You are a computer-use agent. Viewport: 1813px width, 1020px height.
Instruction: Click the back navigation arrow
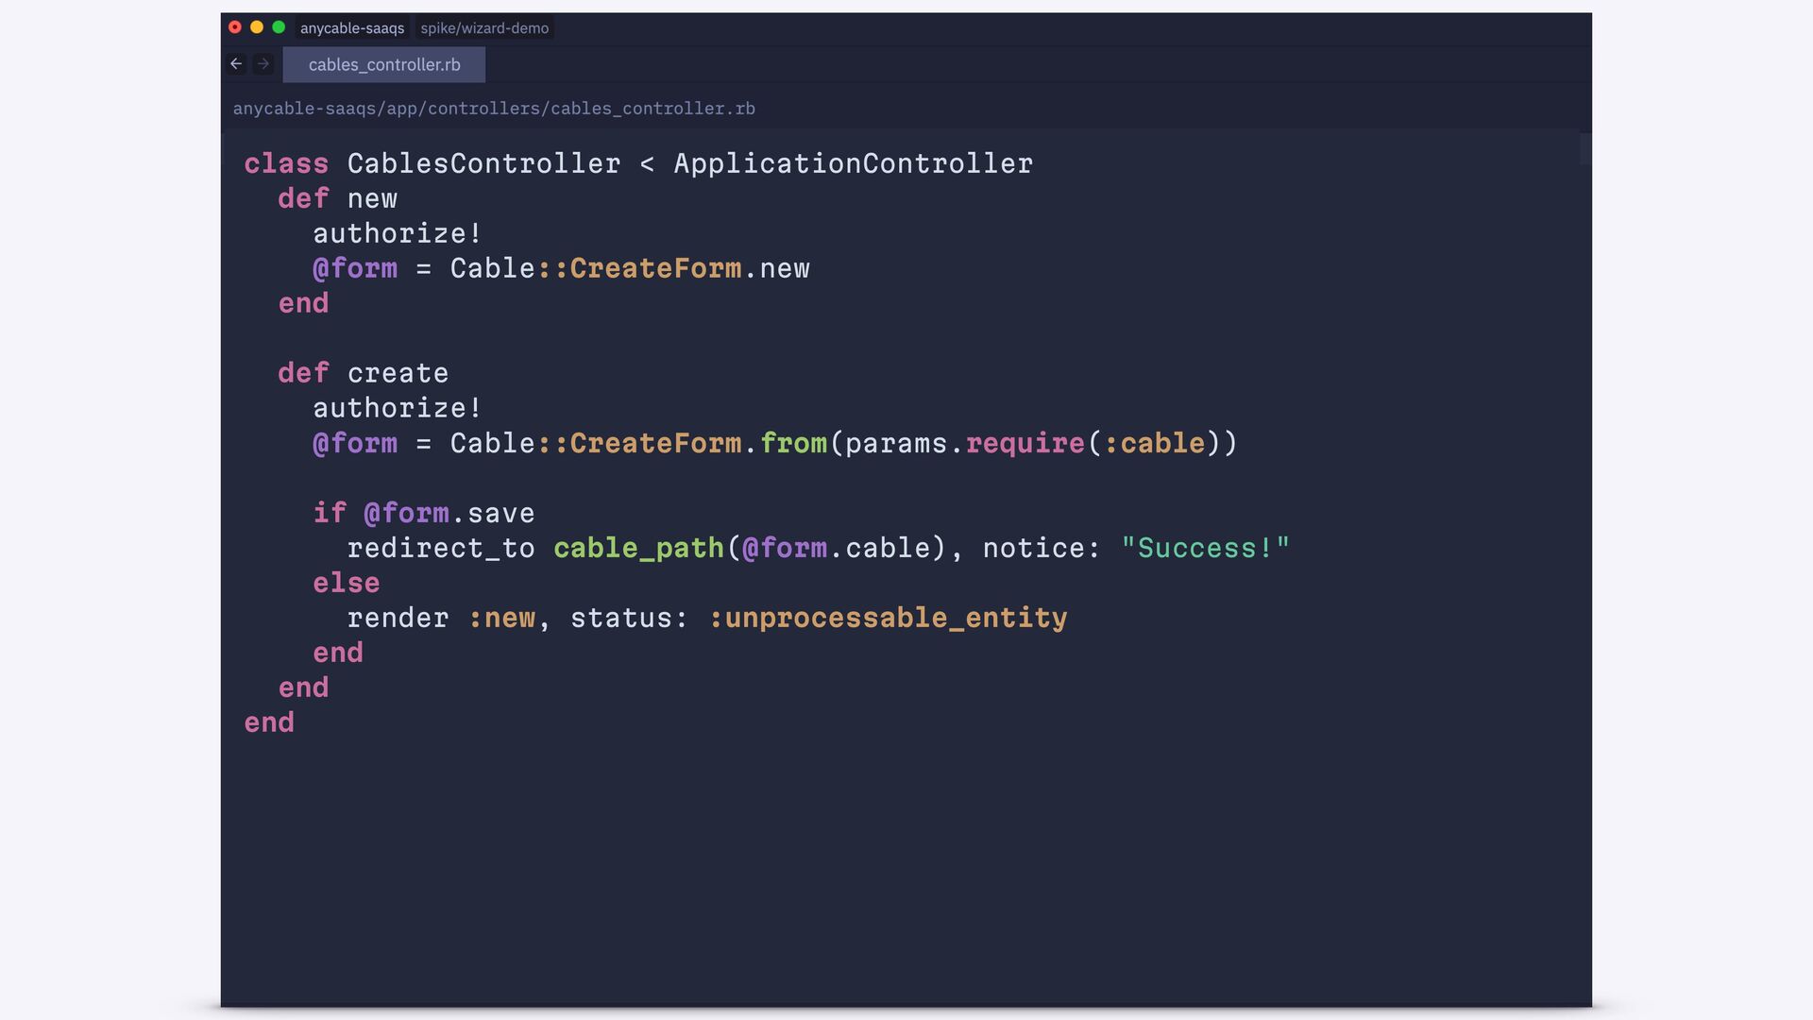click(x=236, y=64)
